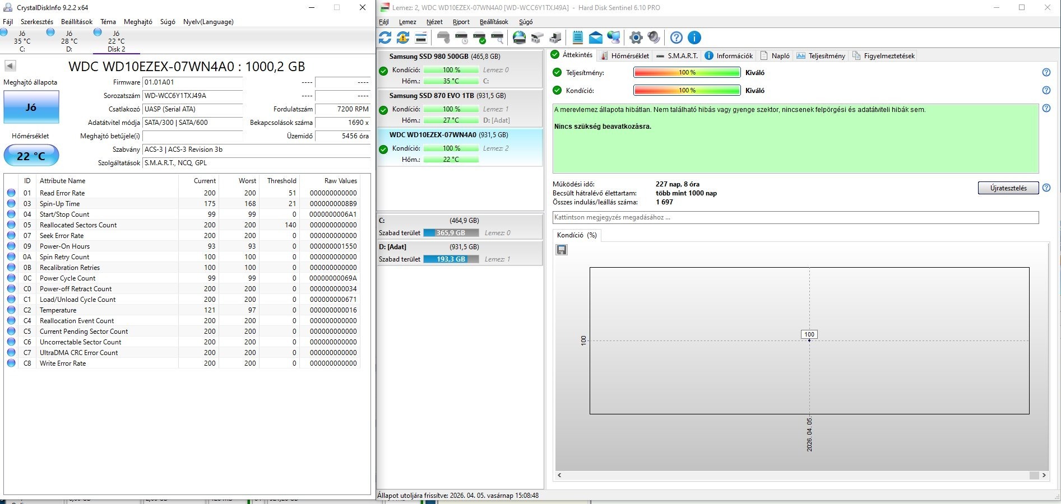Click left arrow of graph horizontal scrollbar

pyautogui.click(x=559, y=475)
